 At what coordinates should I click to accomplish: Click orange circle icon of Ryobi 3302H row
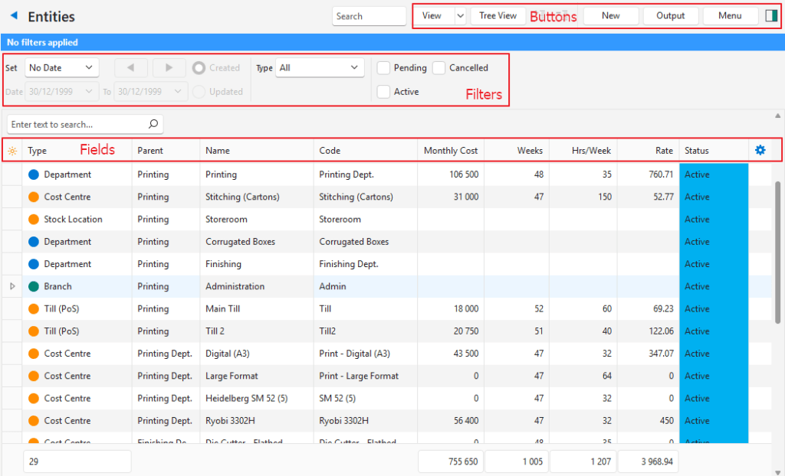coord(34,420)
